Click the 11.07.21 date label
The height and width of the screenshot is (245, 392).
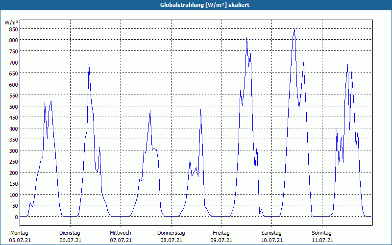click(322, 240)
